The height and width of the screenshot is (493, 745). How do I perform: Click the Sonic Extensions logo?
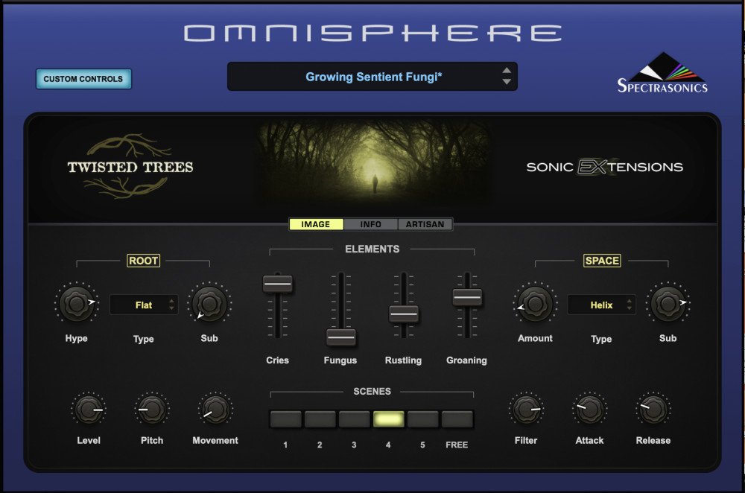(x=604, y=167)
